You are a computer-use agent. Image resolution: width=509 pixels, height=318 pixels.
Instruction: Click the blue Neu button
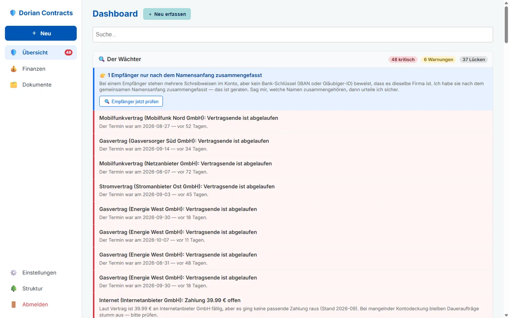coord(41,33)
